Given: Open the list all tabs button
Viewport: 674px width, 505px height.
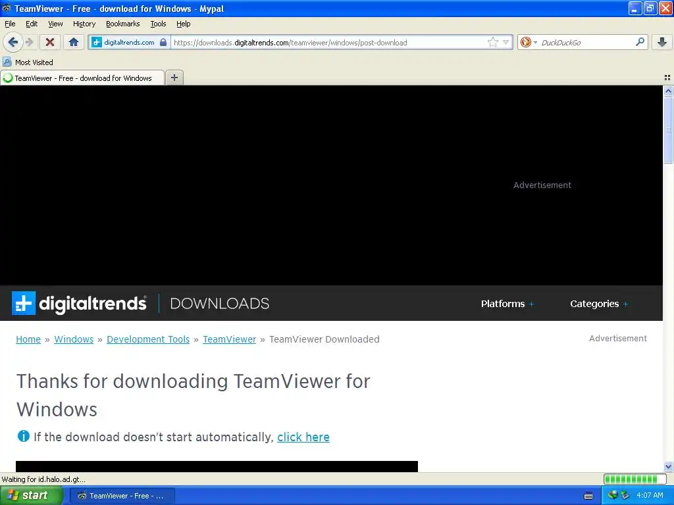Looking at the screenshot, I should click(x=667, y=78).
